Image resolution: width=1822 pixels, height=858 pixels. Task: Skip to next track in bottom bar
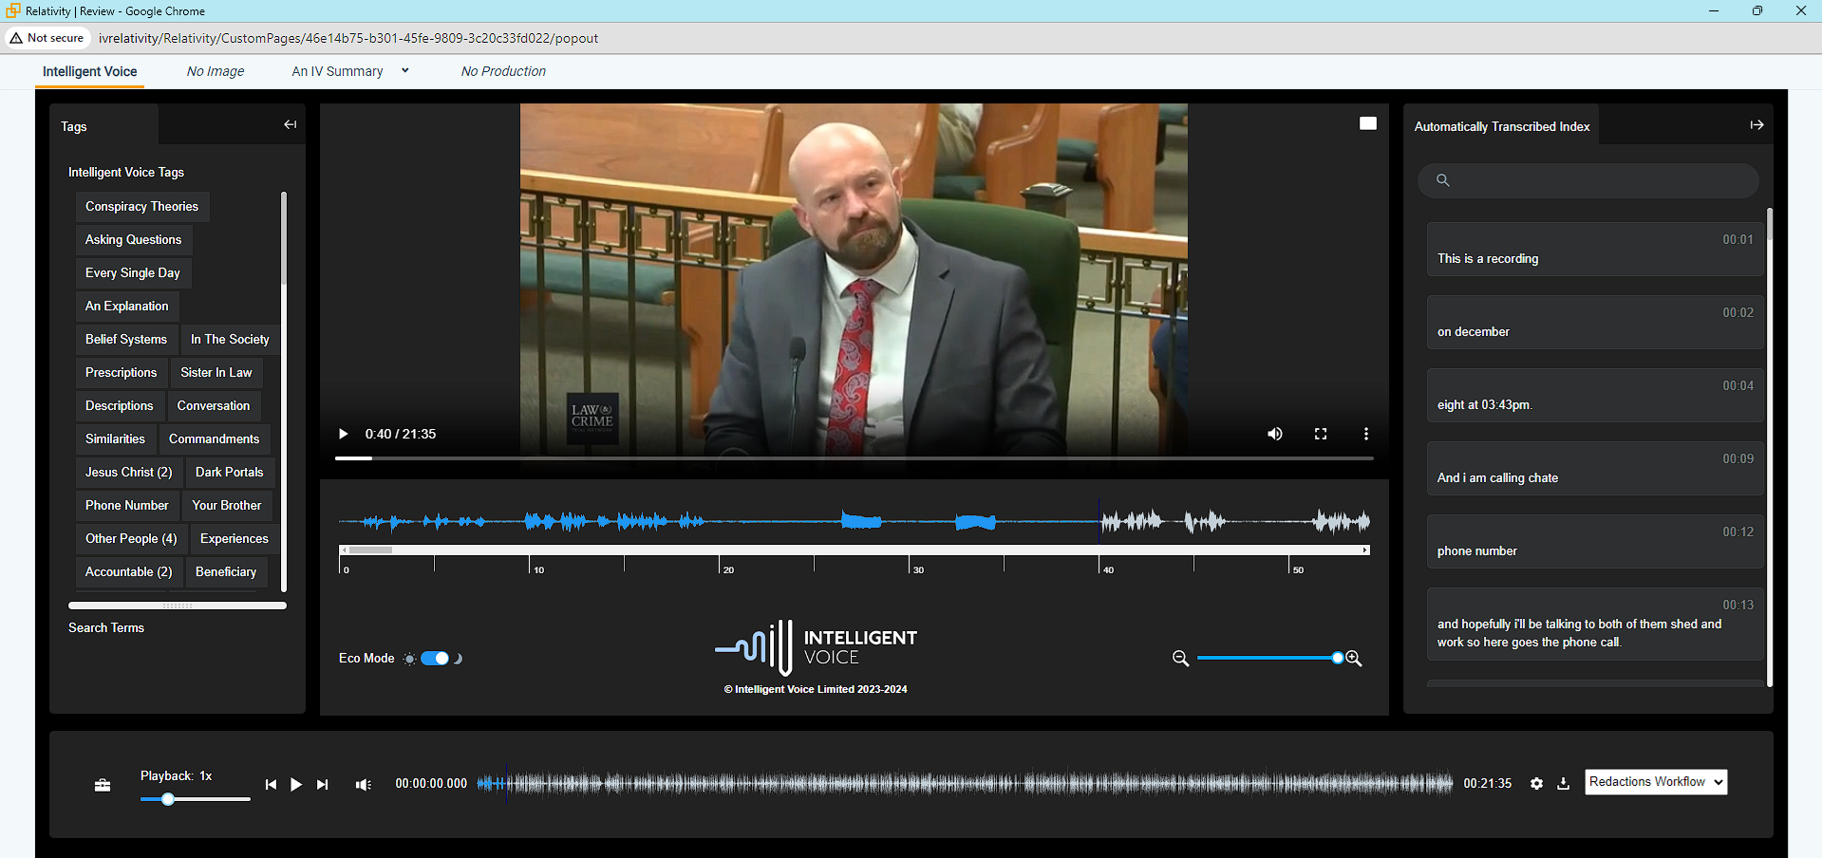pos(323,785)
